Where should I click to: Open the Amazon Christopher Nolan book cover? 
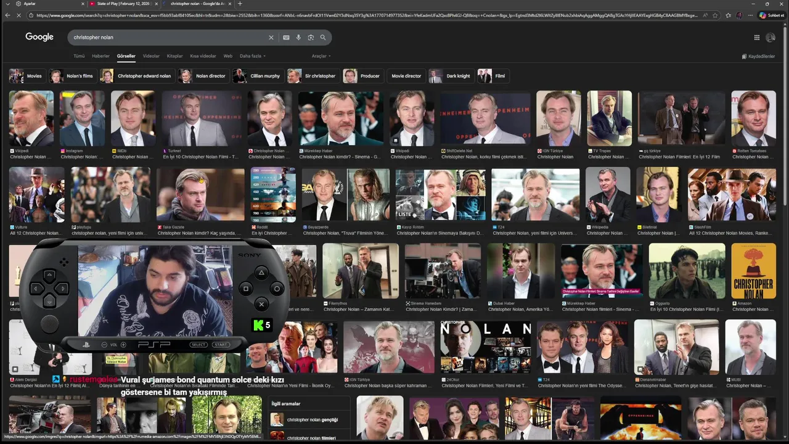pos(753,271)
